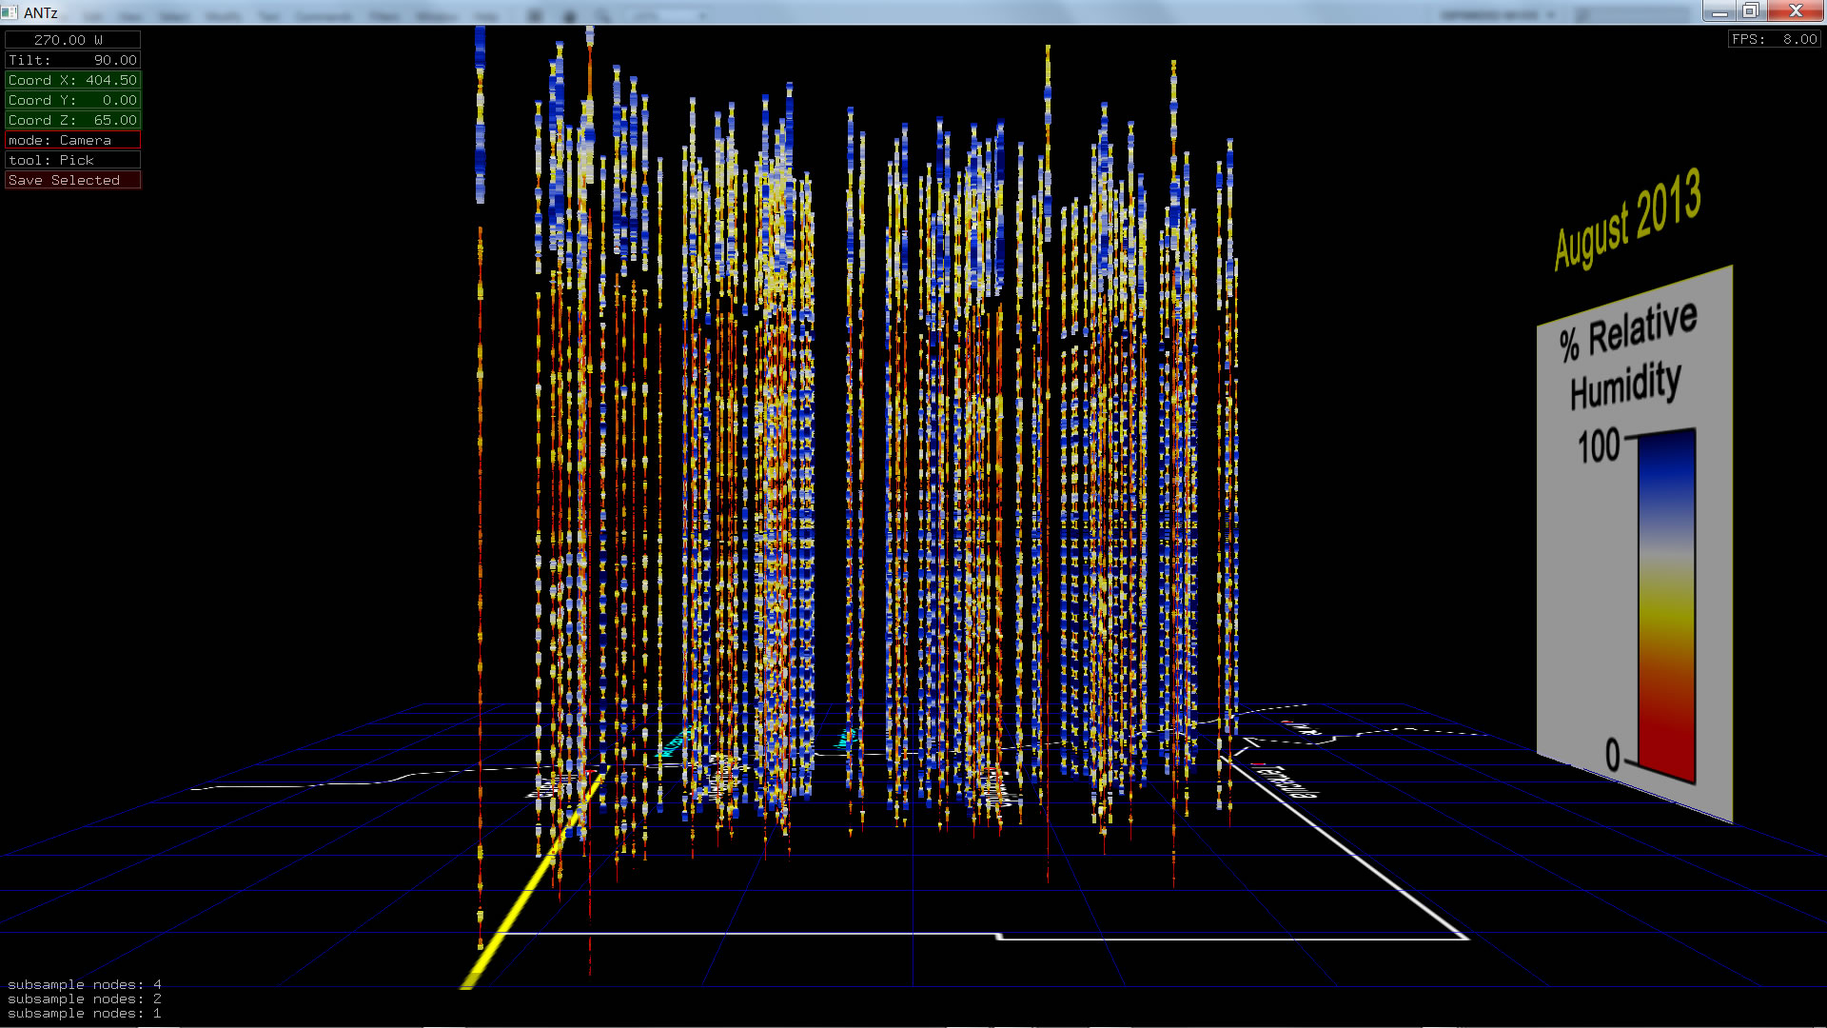Click the August 2013 title label

pos(1627,220)
